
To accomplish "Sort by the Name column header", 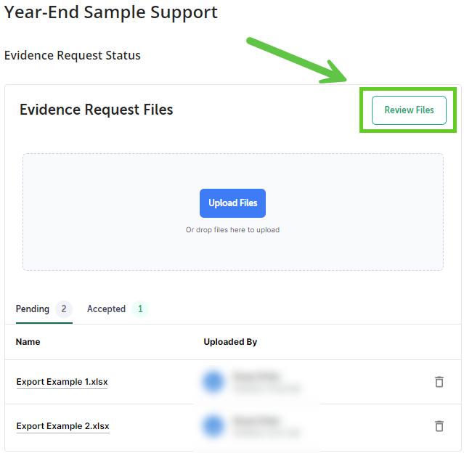I will click(28, 342).
